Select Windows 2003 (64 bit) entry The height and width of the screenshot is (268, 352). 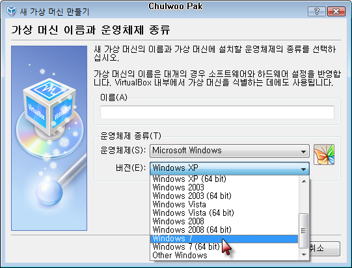coord(224,196)
